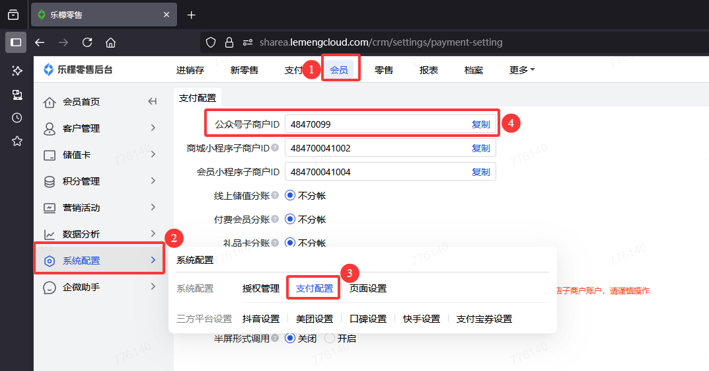This screenshot has height=371, width=709.
Task: Click the 乐檬零售后台 logo icon
Action: point(48,69)
